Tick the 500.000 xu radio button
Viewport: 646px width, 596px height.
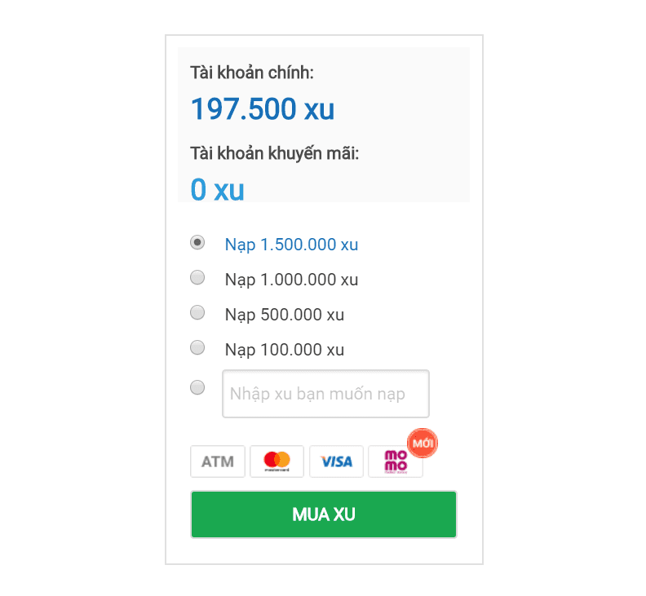197,312
